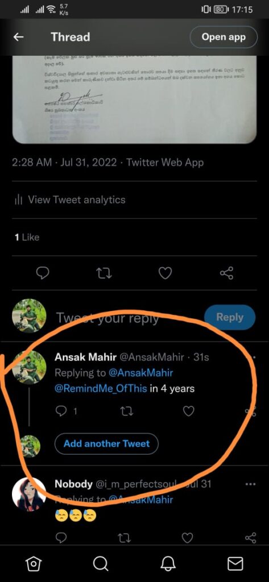Open @RemindMe_OfThis mention link

coord(101,389)
